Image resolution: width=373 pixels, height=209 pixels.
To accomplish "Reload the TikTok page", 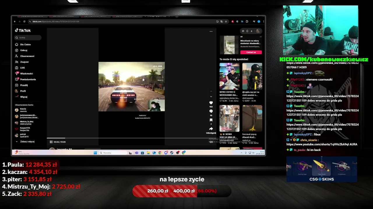I will (24, 21).
